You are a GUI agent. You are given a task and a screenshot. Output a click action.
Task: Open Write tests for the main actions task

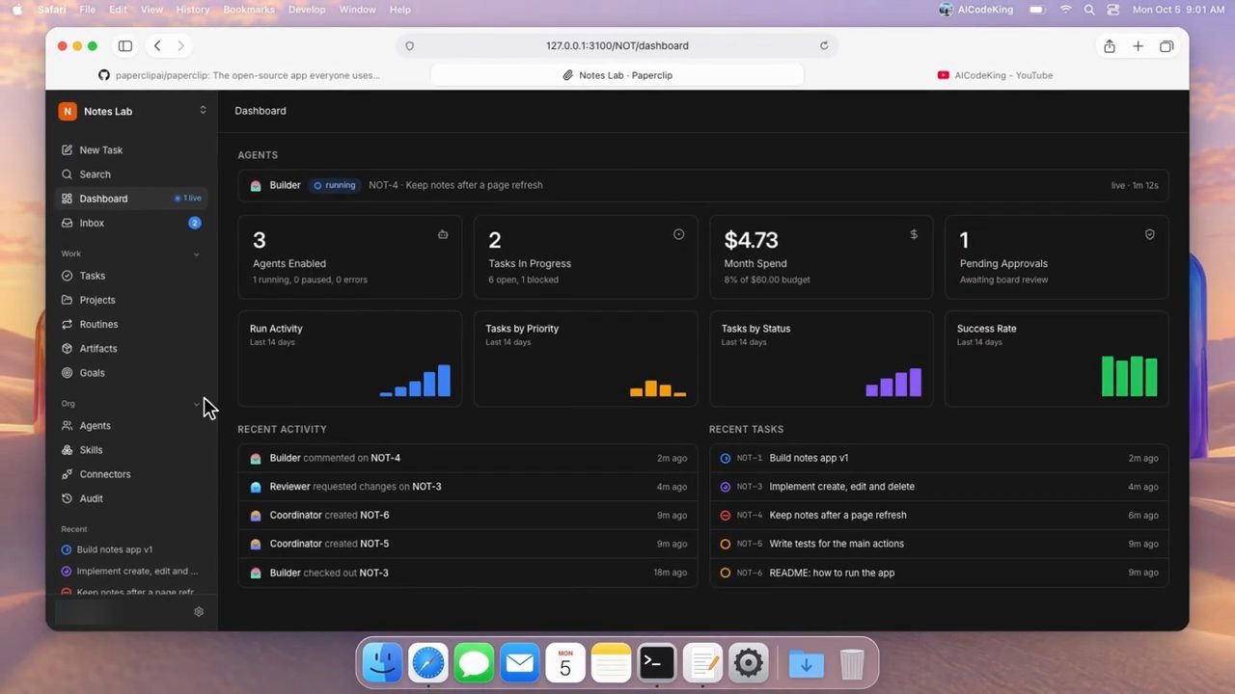point(939,544)
